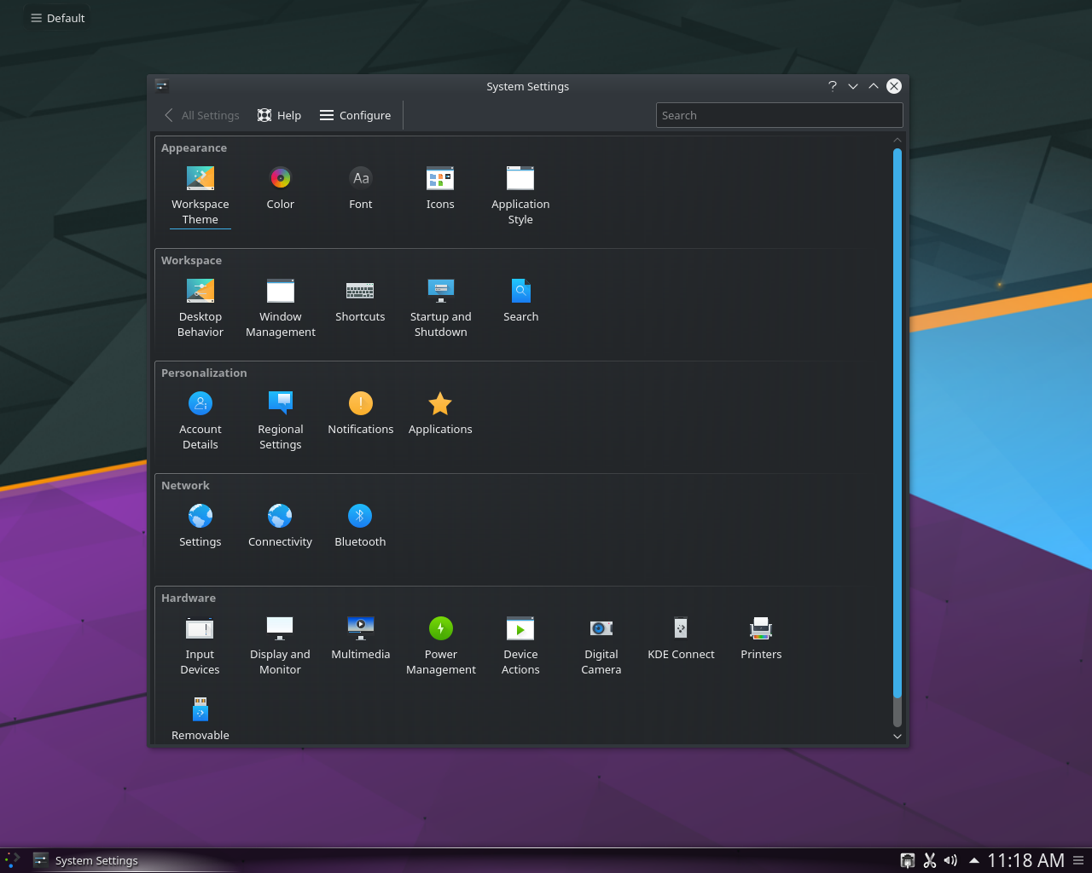This screenshot has width=1092, height=873.
Task: Click the Help toolbar button
Action: [x=279, y=115]
